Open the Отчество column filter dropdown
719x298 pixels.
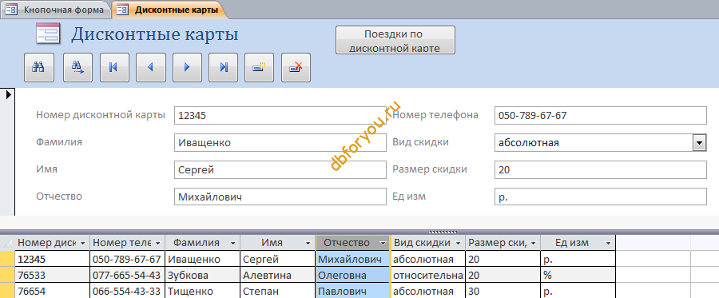[383, 243]
